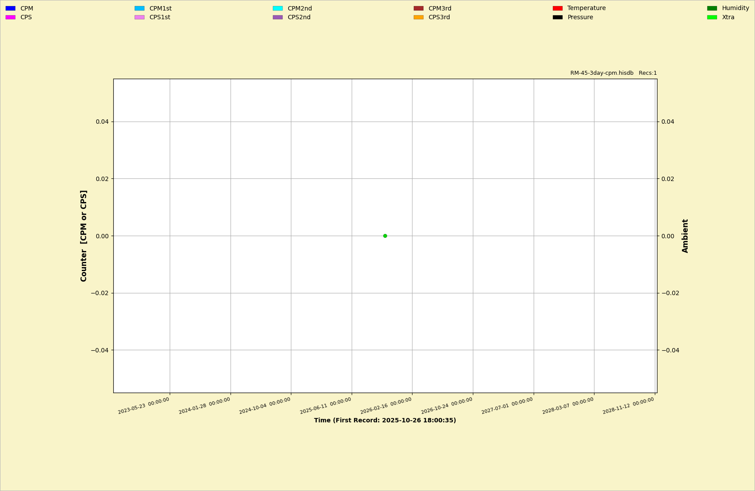Click the 2028-11-12 time axis tick label
755x491 pixels.
(x=629, y=406)
